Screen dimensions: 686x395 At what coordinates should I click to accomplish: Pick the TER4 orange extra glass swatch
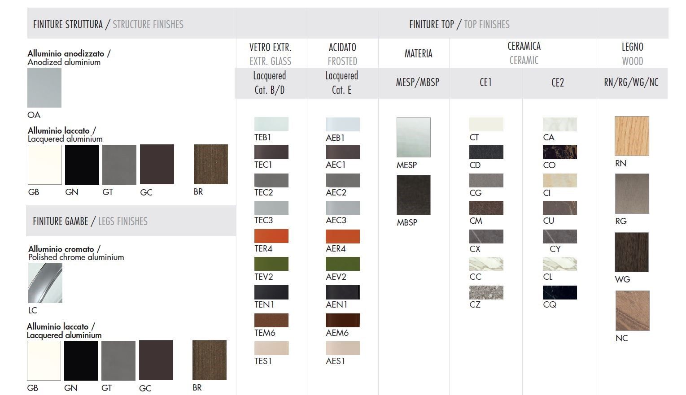[271, 236]
